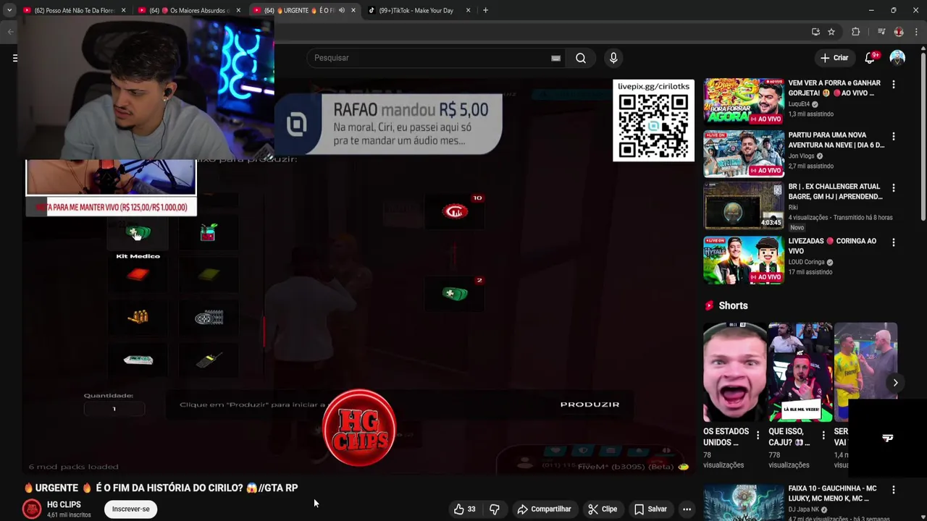This screenshot has height=521, width=927.
Task: Open the LOUD Coringa channel name
Action: click(806, 262)
